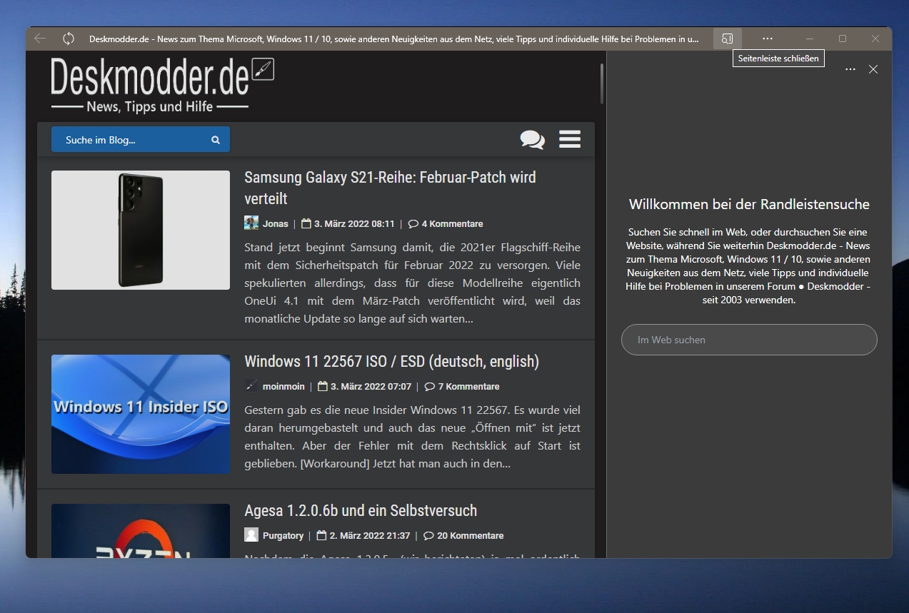This screenshot has width=909, height=613.
Task: Open the browser title bar more options menu
Action: click(767, 39)
